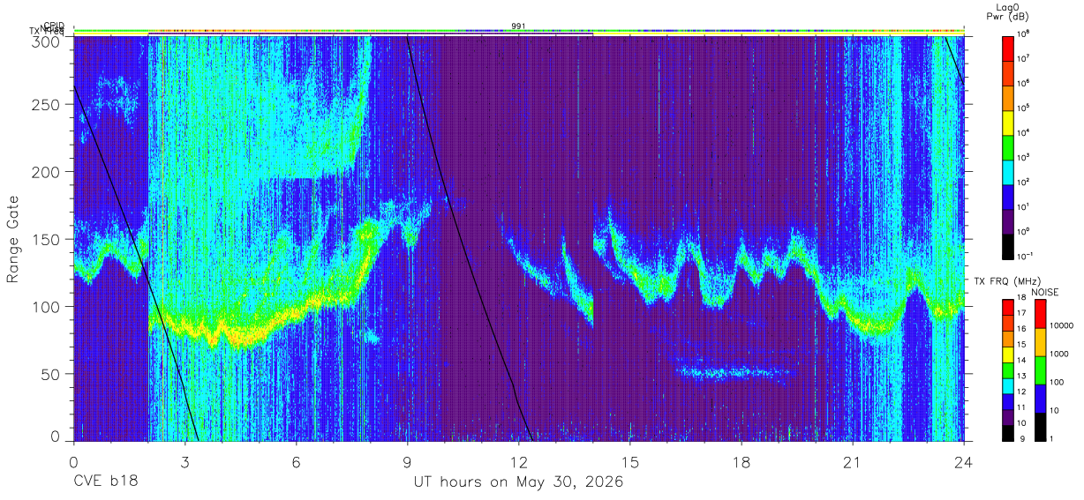Select the 1000 label on NOISE scale
The height and width of the screenshot is (500, 1084).
click(1059, 354)
